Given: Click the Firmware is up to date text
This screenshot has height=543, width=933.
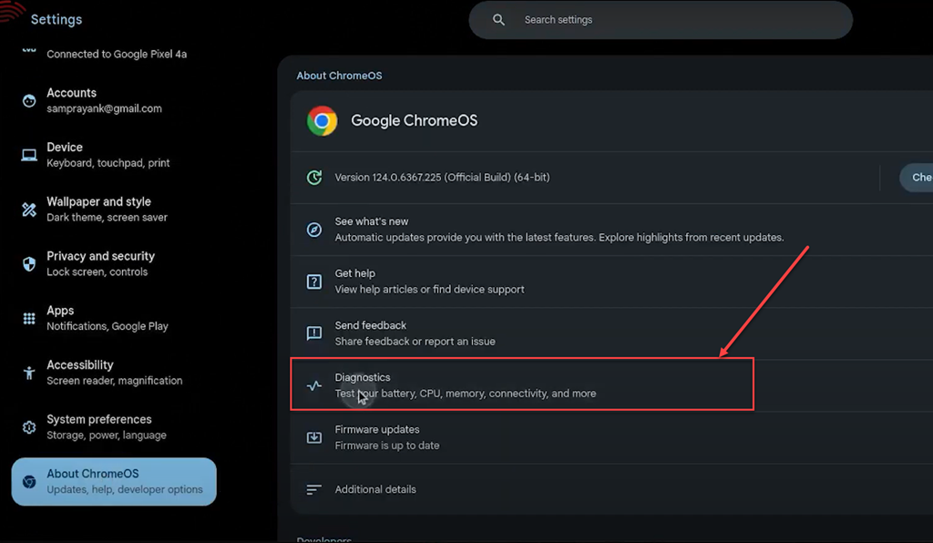Looking at the screenshot, I should point(386,446).
